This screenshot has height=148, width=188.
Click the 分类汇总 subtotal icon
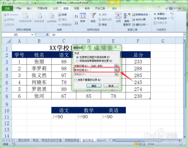[155, 23]
